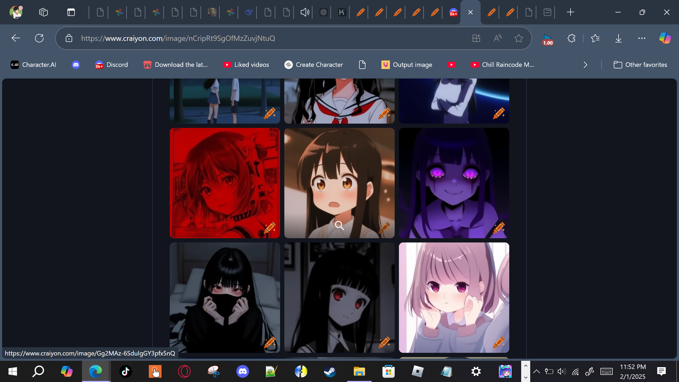This screenshot has width=679, height=382.
Task: Toggle the vertical tabs button
Action: coord(71,12)
